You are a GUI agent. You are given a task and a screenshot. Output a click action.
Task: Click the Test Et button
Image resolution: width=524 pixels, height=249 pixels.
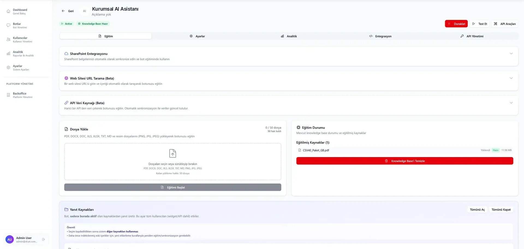pyautogui.click(x=480, y=24)
